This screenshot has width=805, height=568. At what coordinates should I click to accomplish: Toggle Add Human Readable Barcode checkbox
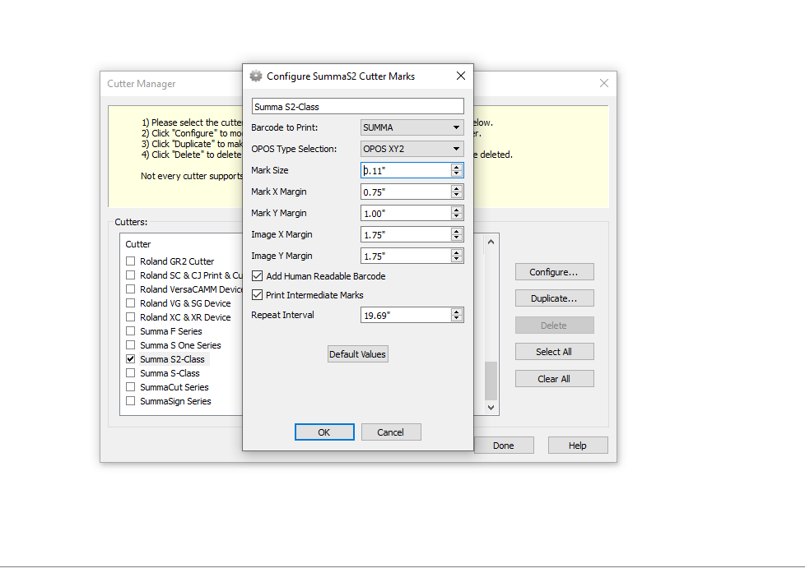[x=257, y=276]
